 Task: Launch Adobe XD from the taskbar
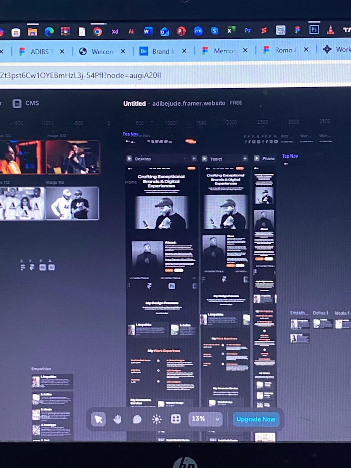[x=115, y=31]
